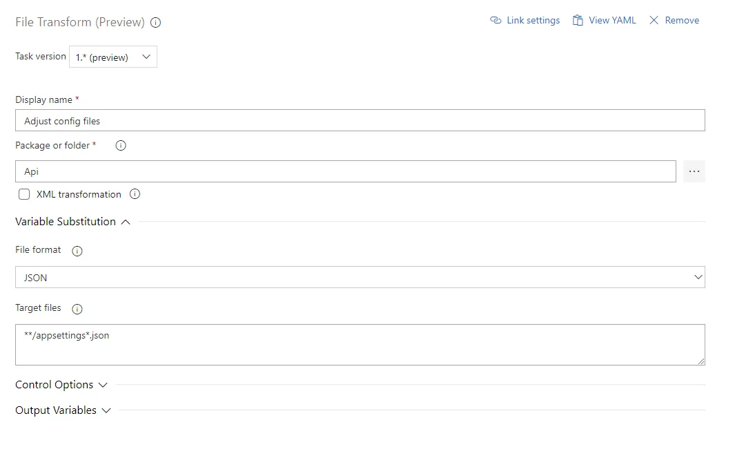Click the View YAML clipboard icon

578,20
